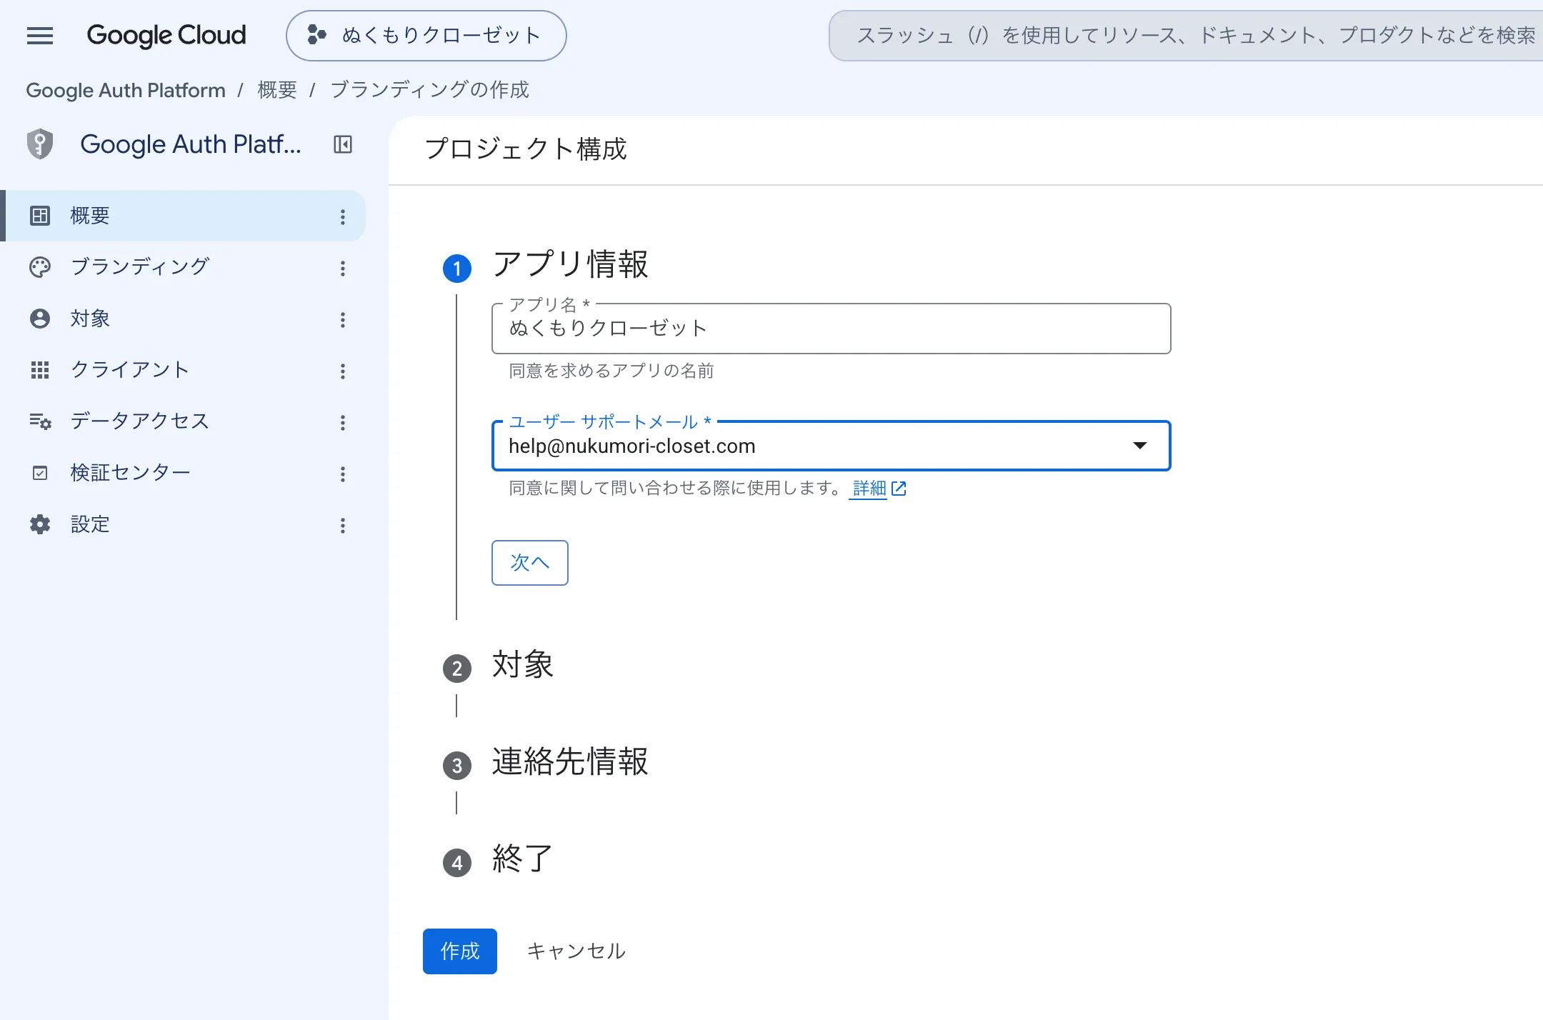
Task: Click the 概要 dashboard icon
Action: (x=40, y=216)
